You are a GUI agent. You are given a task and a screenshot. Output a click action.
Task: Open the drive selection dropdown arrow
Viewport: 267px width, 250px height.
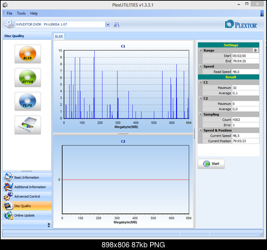[x=108, y=25]
